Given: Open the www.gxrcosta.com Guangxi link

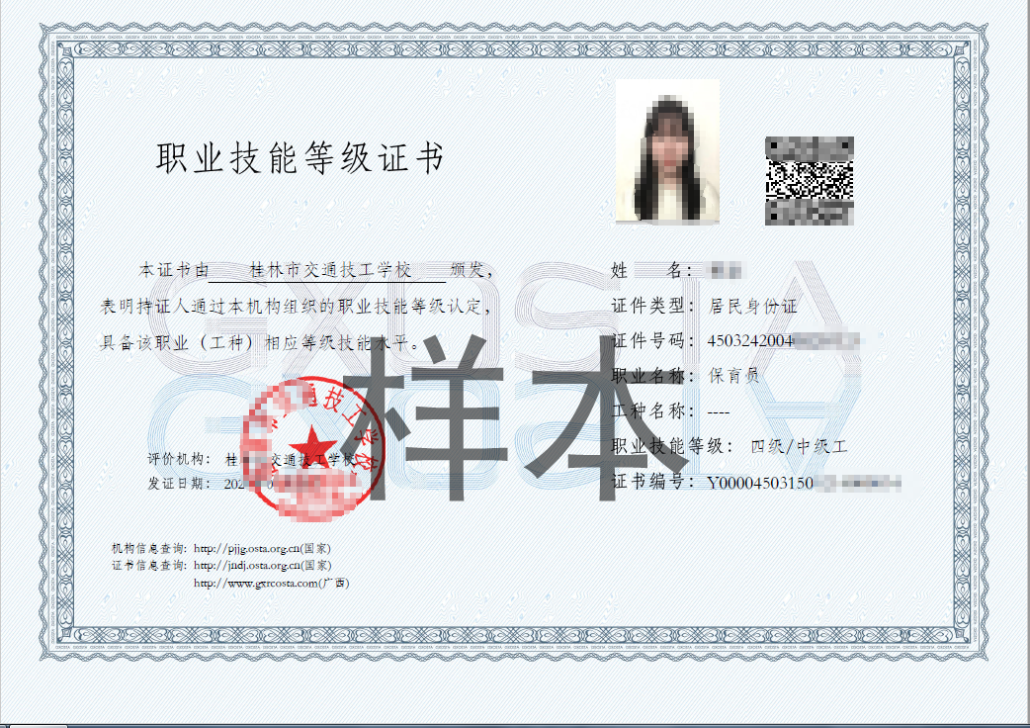Looking at the screenshot, I should 271,583.
